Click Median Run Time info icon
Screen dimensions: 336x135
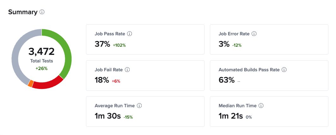coord(261,106)
